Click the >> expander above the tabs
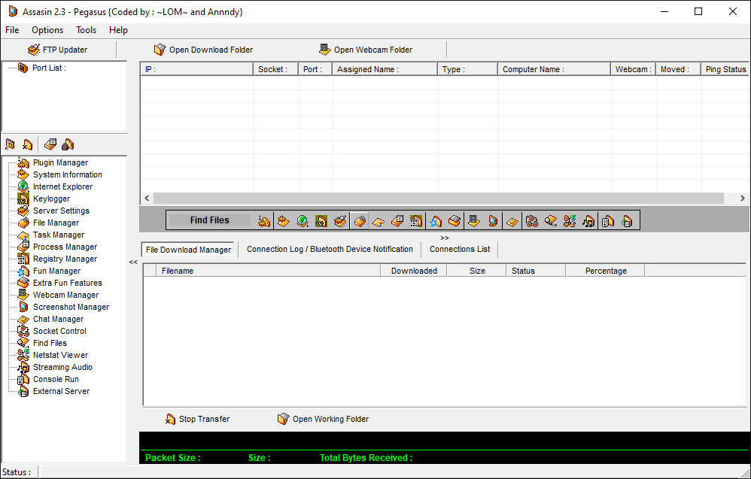 (x=445, y=238)
